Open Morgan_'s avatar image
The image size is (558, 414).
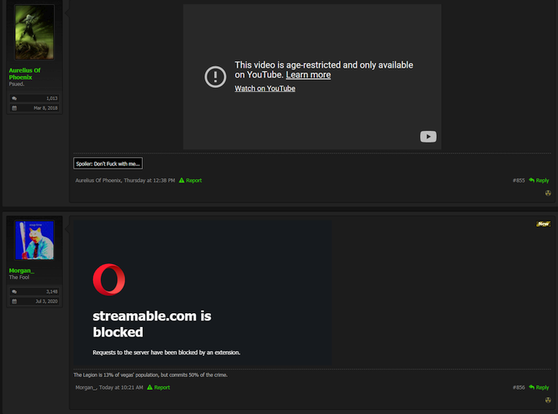[35, 240]
